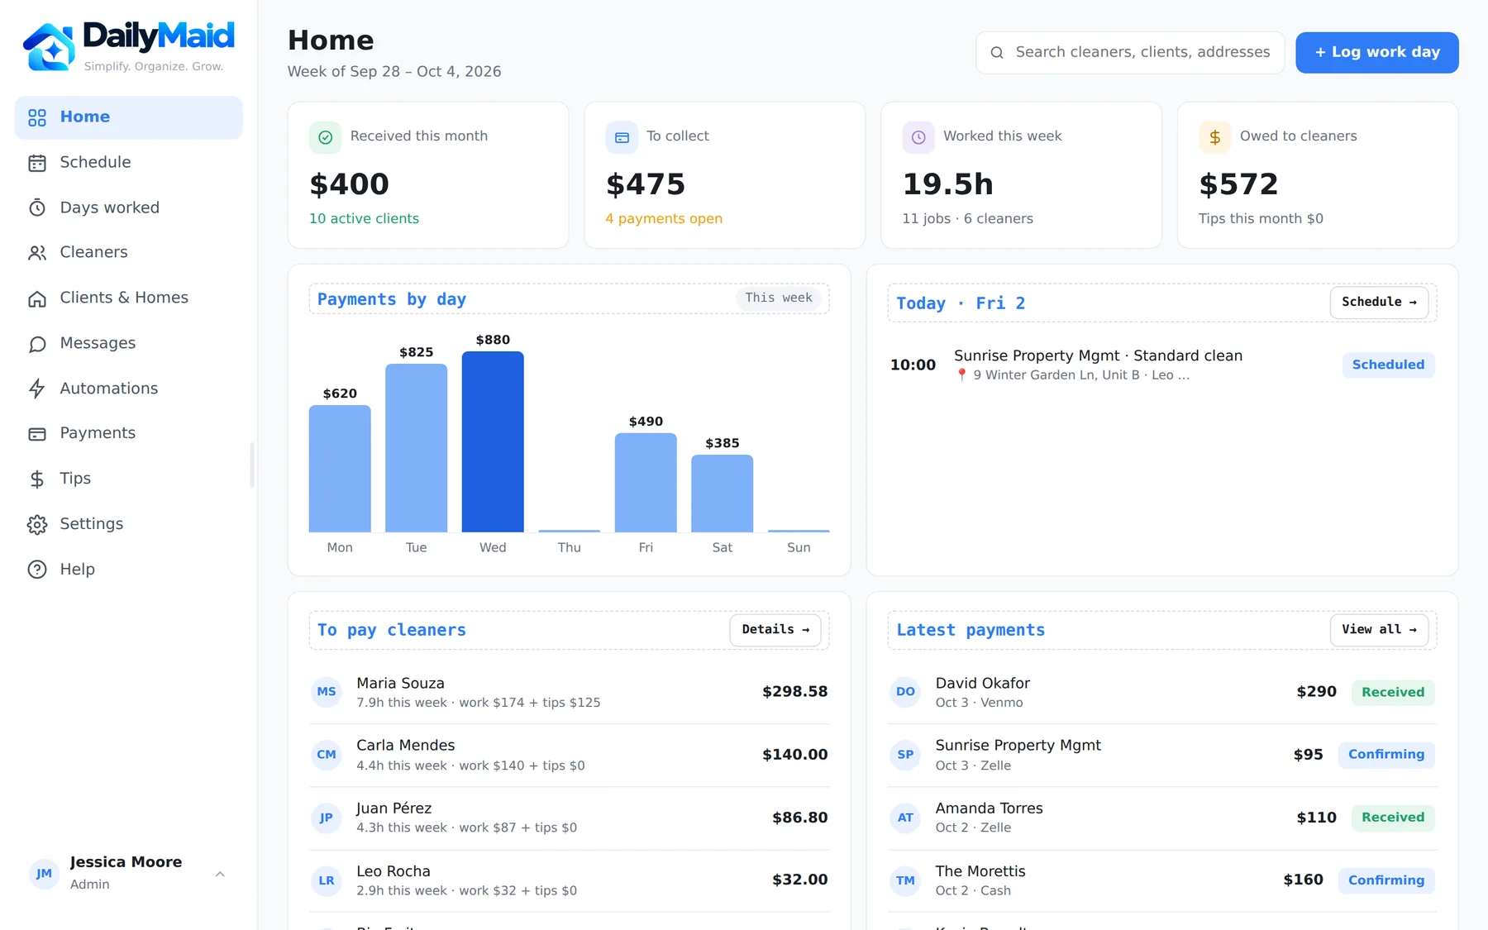Click the 19.5h Worked this week value
1488x930 pixels.
click(x=947, y=184)
